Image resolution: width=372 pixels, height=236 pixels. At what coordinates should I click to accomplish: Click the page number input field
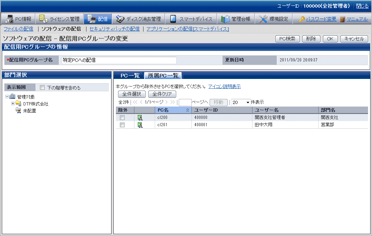pos(185,102)
